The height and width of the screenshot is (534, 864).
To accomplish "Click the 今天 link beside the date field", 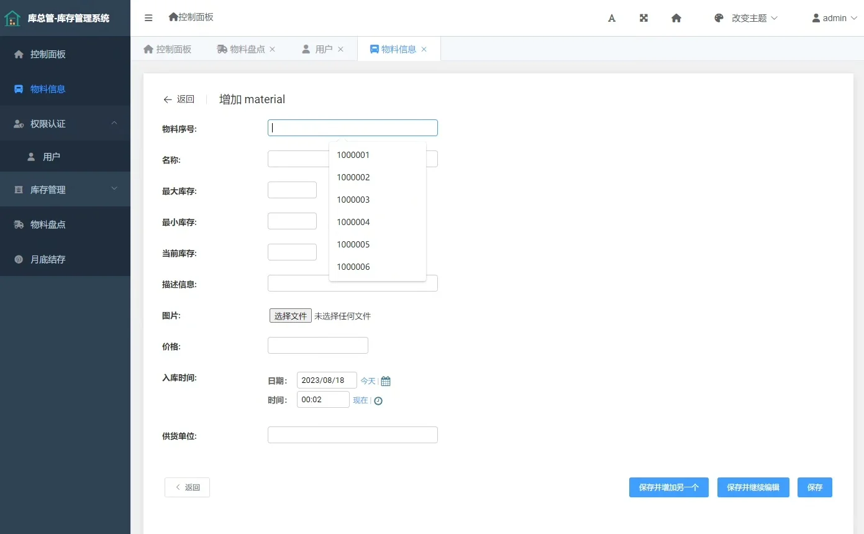I will (x=367, y=380).
